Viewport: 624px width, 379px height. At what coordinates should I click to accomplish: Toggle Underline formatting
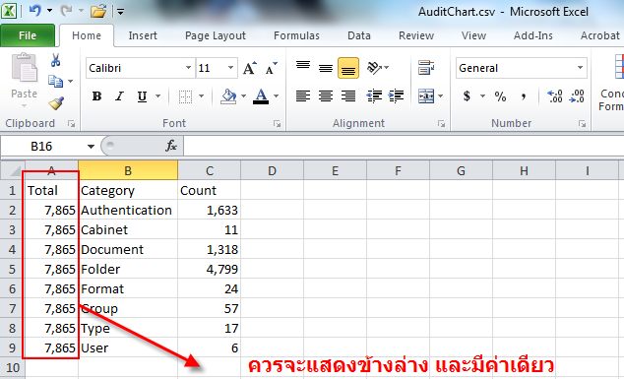(x=142, y=95)
